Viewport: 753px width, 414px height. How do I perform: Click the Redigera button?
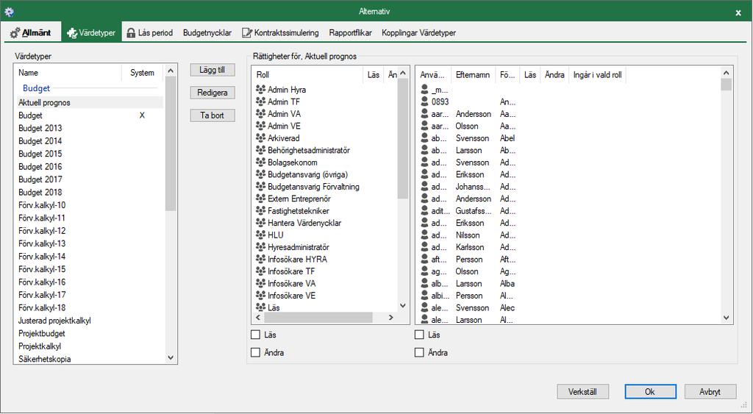pos(213,92)
